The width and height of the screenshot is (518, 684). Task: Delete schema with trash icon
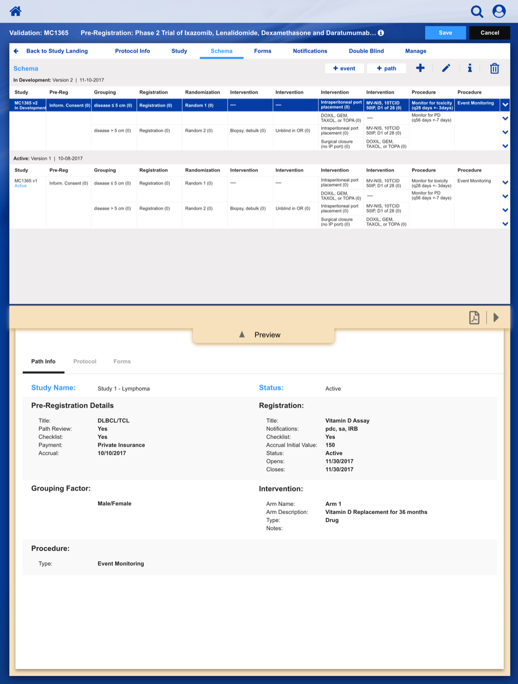point(494,68)
